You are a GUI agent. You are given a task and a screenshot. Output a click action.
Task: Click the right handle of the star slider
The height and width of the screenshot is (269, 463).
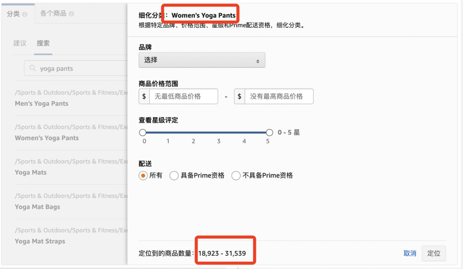click(269, 133)
